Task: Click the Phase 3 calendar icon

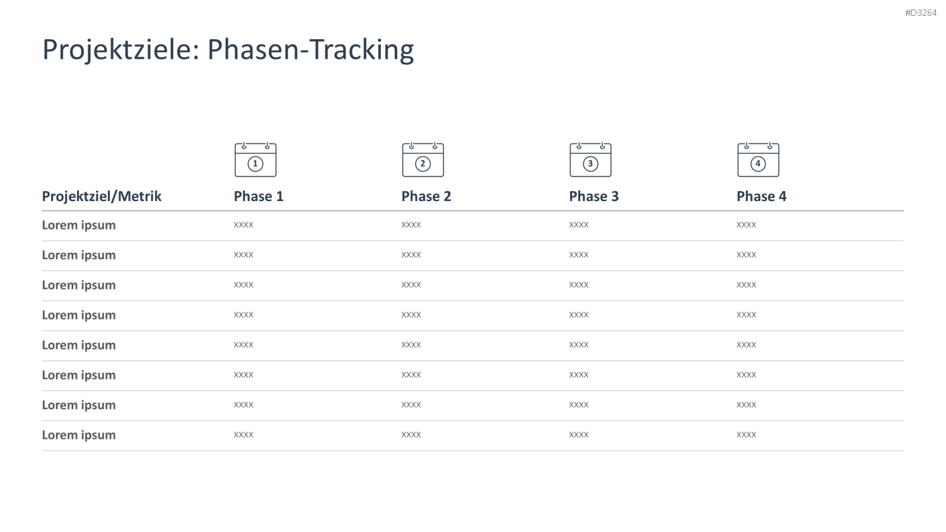Action: pos(590,159)
